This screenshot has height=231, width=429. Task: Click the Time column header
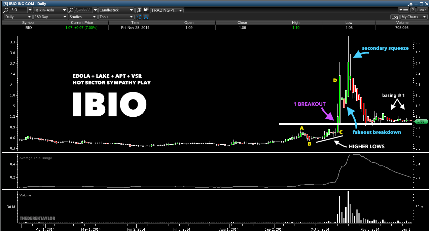(x=135, y=23)
